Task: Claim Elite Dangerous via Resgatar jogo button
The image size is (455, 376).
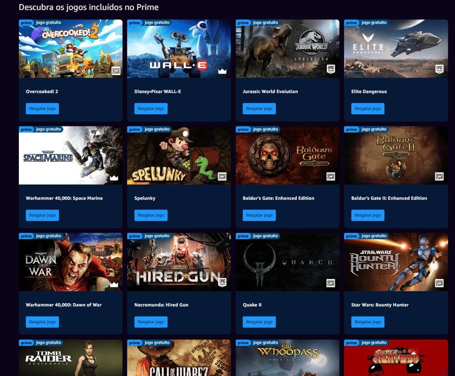Action: [x=368, y=109]
